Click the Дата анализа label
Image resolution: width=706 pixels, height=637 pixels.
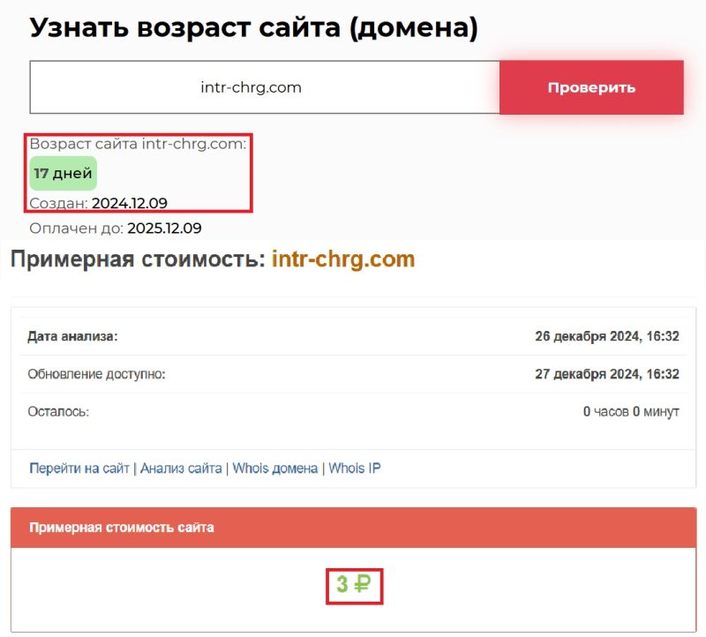pos(72,336)
